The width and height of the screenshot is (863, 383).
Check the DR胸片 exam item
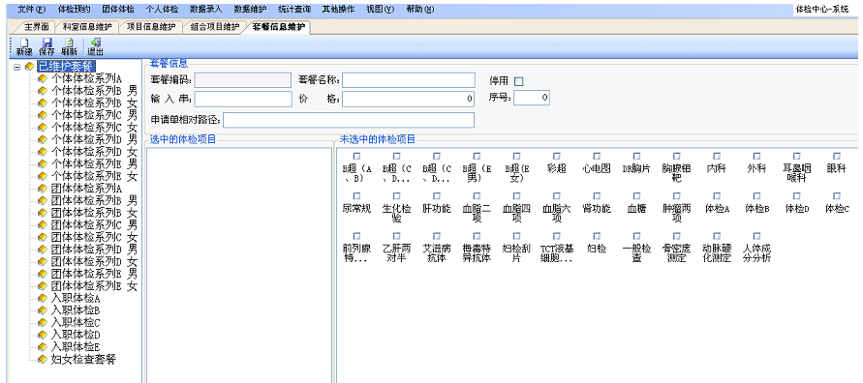tap(636, 156)
